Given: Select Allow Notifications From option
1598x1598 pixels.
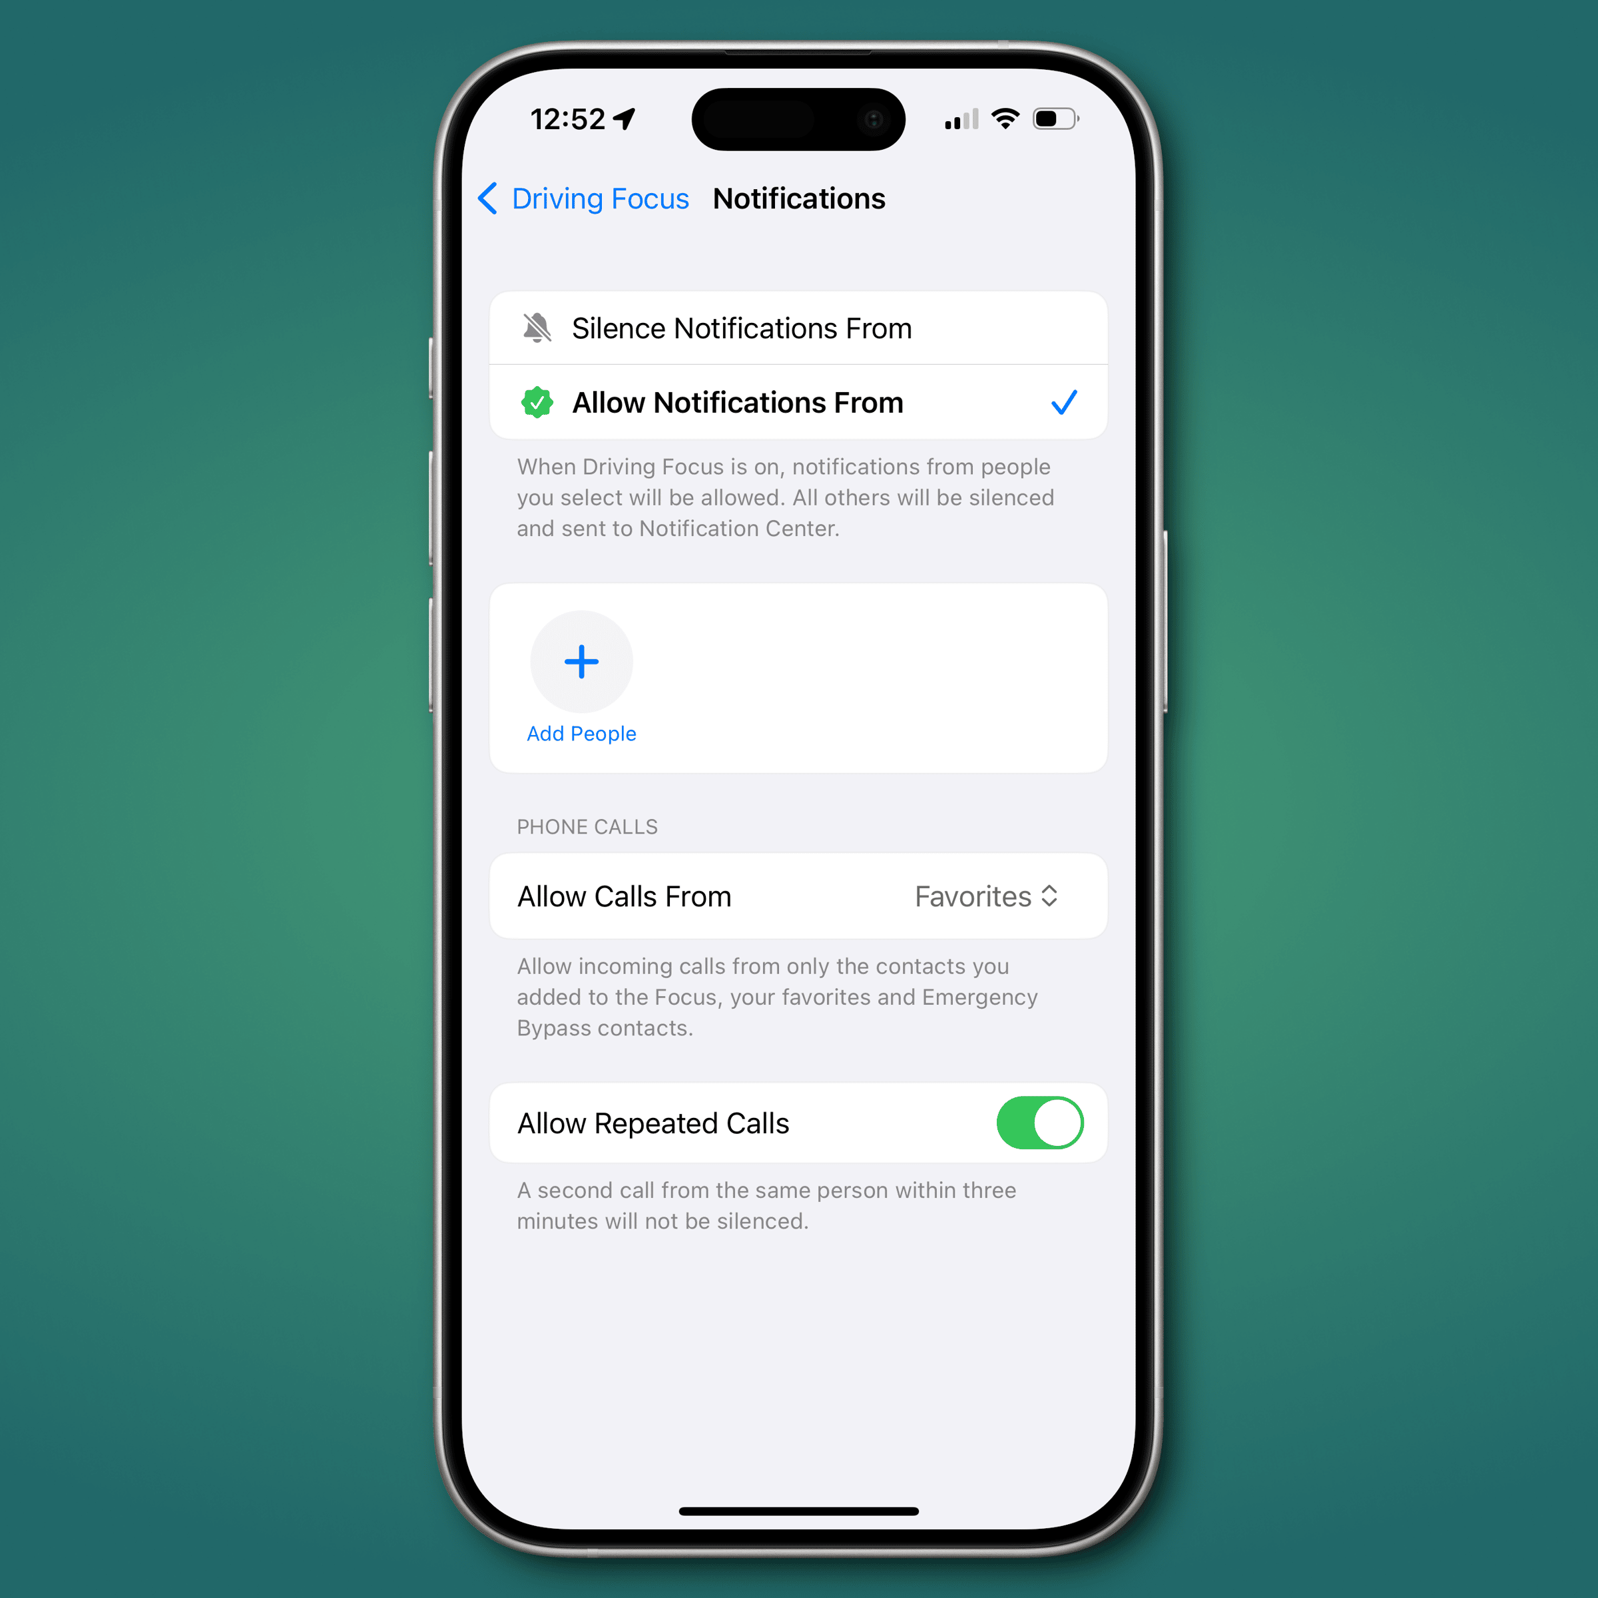Looking at the screenshot, I should 799,400.
